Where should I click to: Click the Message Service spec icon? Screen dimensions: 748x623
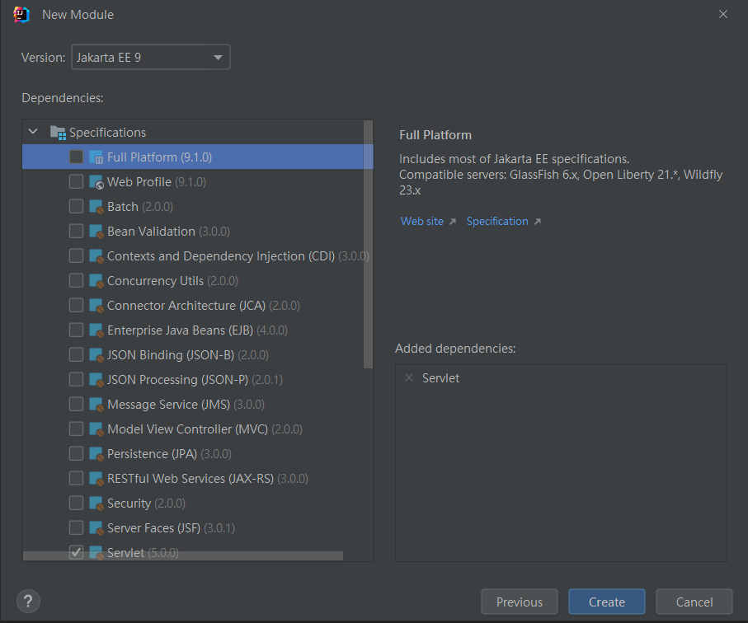click(x=96, y=405)
